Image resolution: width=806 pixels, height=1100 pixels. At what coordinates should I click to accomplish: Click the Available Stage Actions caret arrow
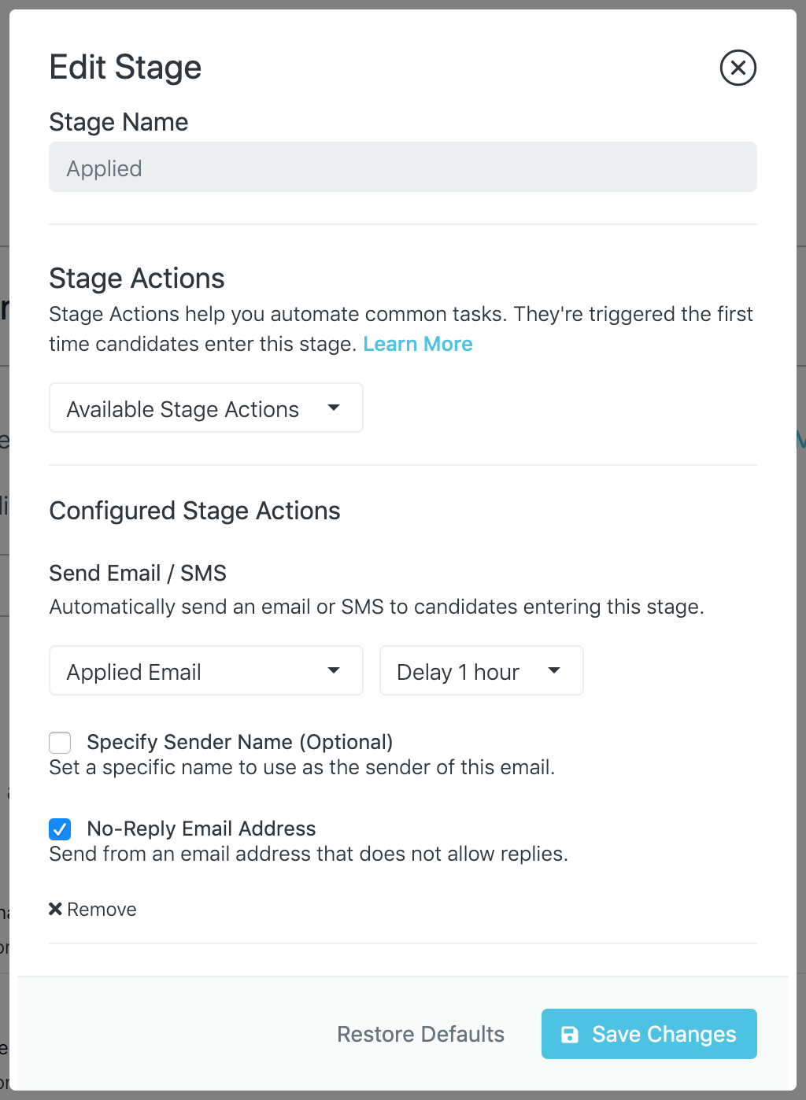pyautogui.click(x=334, y=408)
